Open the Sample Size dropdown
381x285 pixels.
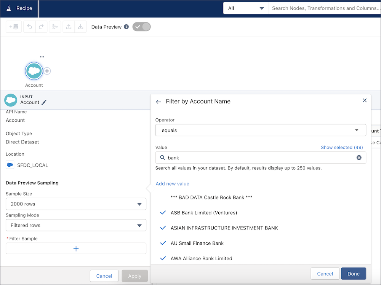tap(76, 204)
